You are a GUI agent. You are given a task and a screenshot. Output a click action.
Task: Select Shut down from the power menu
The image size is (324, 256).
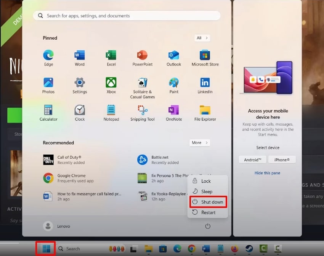pyautogui.click(x=208, y=202)
